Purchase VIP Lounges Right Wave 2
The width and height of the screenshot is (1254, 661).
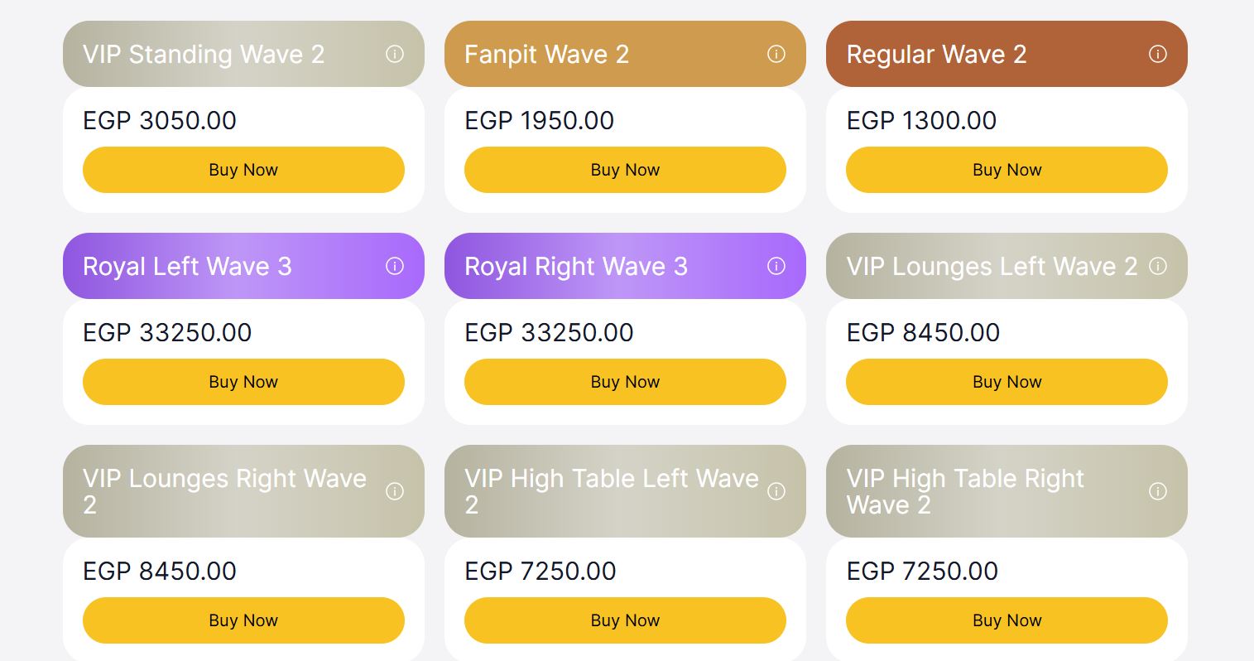pyautogui.click(x=243, y=620)
